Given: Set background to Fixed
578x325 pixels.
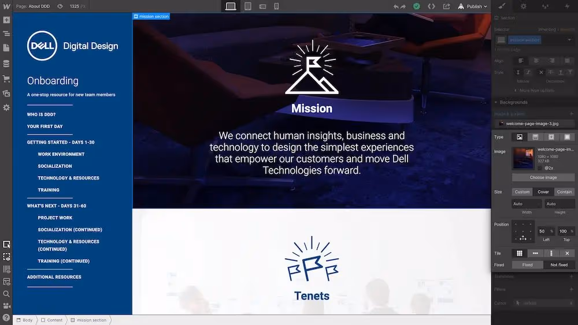Looking at the screenshot, I should click(527, 264).
